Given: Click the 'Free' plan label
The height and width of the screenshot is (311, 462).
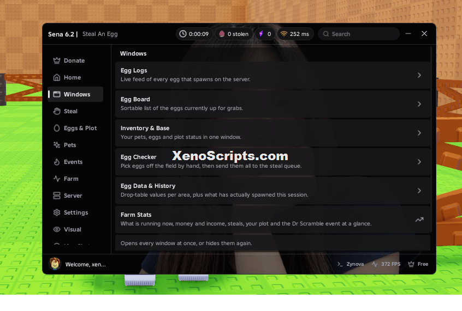Looking at the screenshot, I should pos(423,264).
